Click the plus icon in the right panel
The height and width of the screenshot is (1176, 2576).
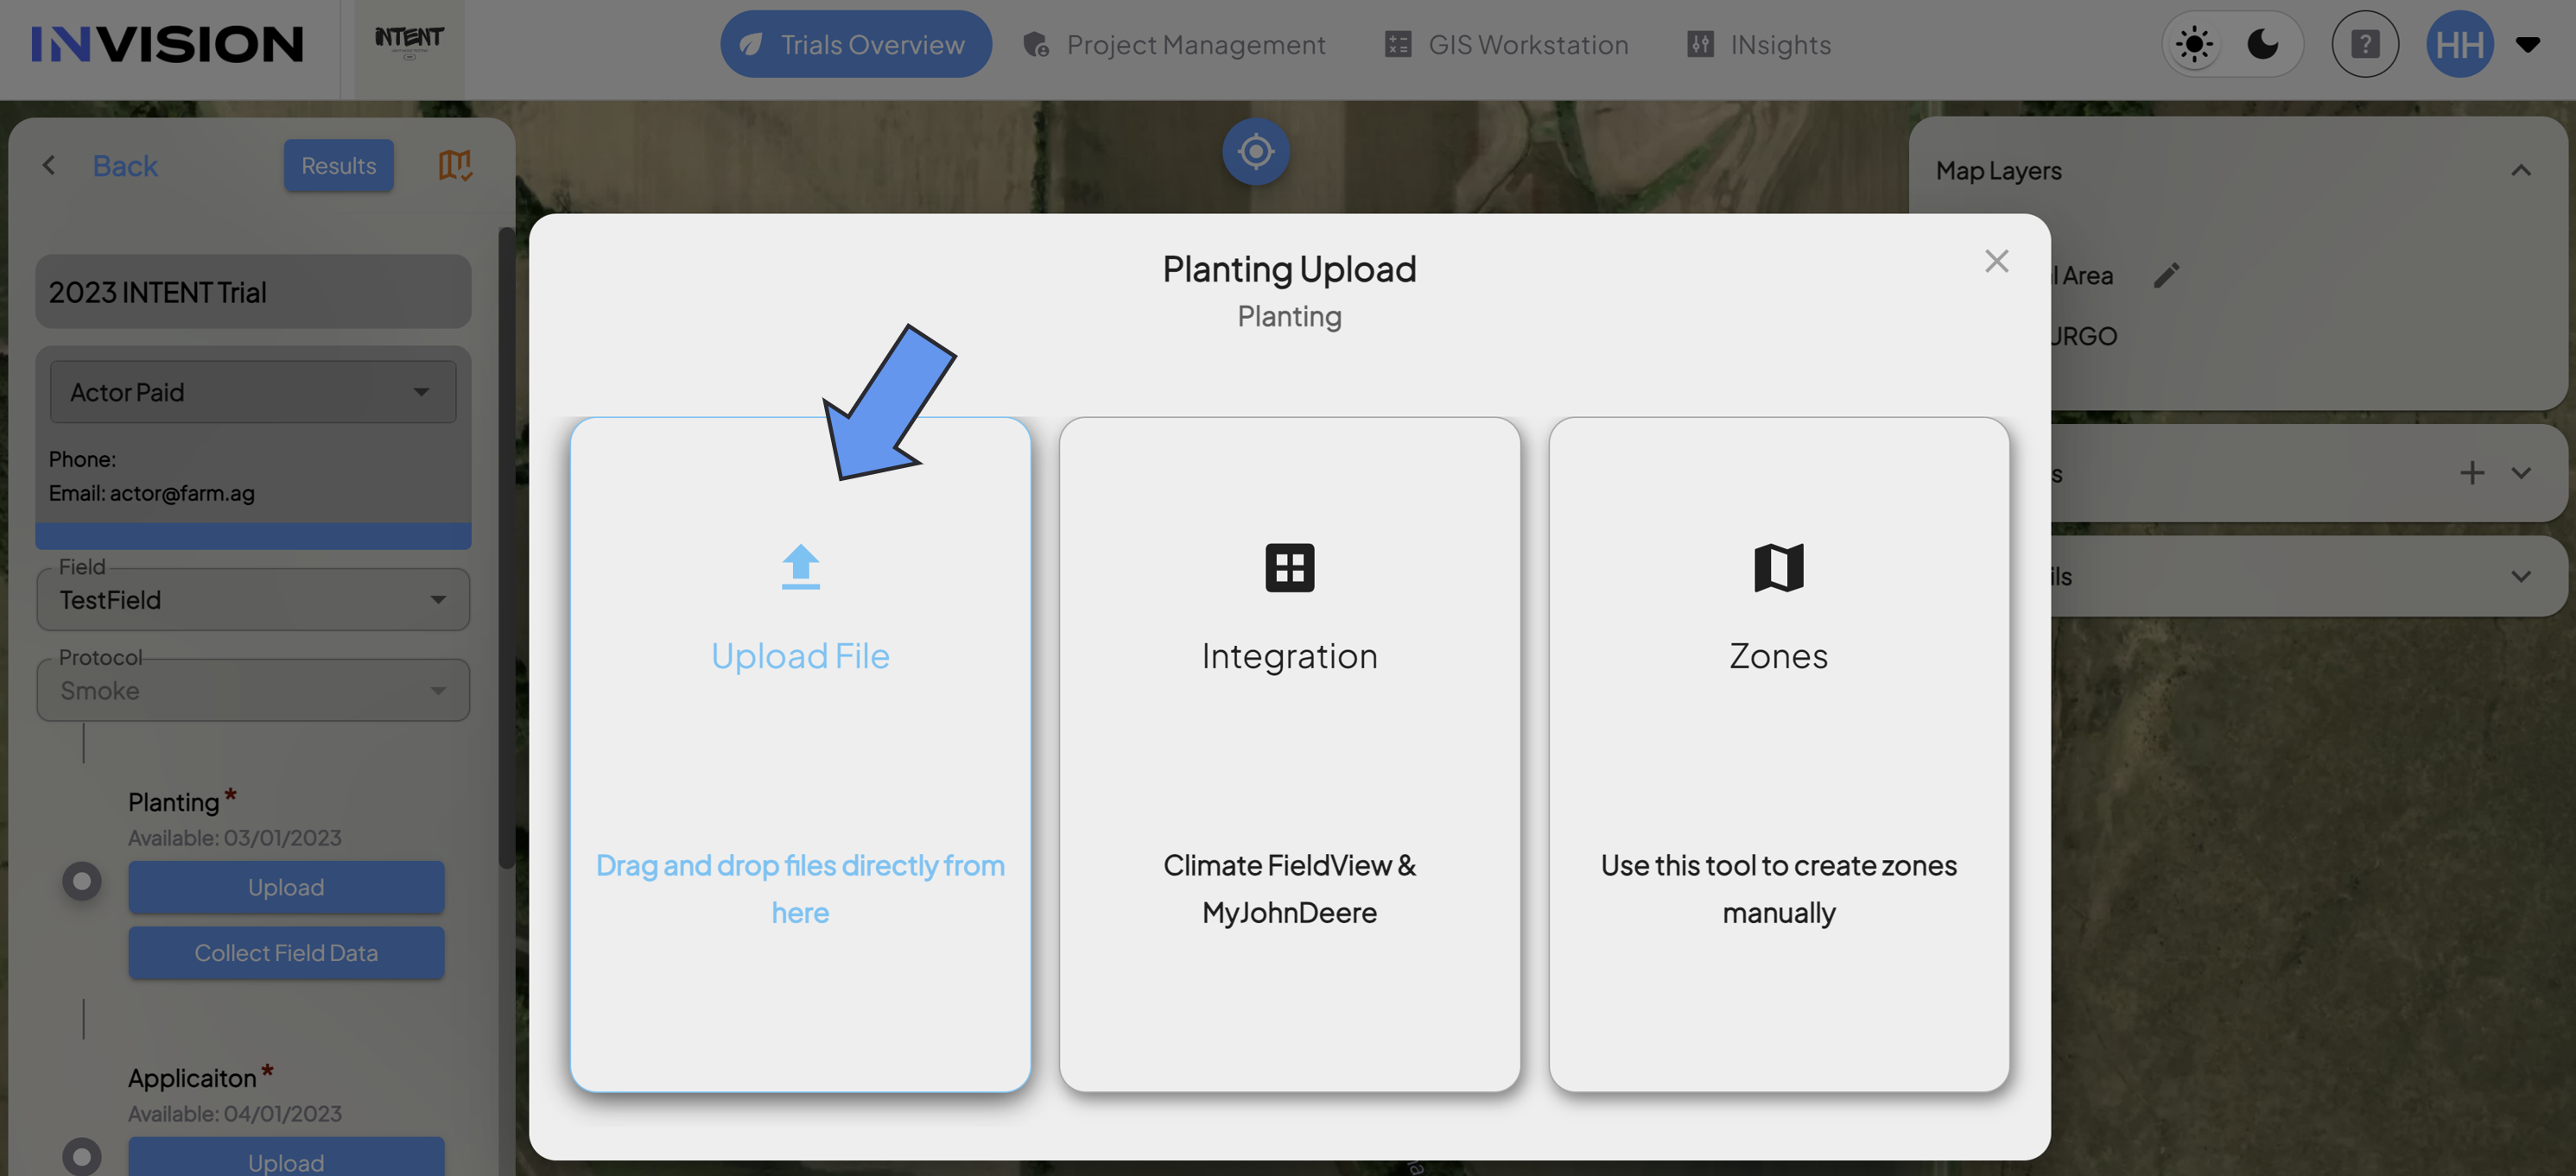click(x=2471, y=472)
